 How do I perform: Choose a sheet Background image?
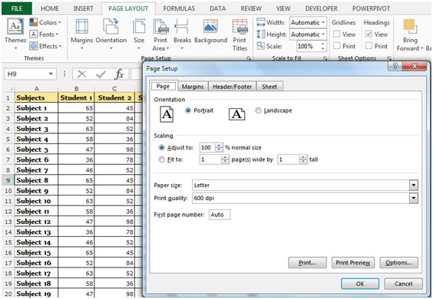tap(210, 31)
